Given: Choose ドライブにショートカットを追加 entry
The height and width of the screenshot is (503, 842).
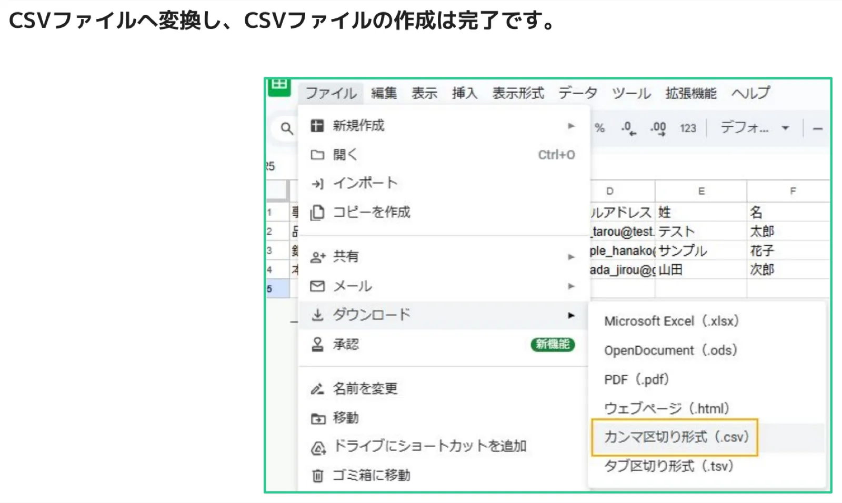Looking at the screenshot, I should pos(443,447).
